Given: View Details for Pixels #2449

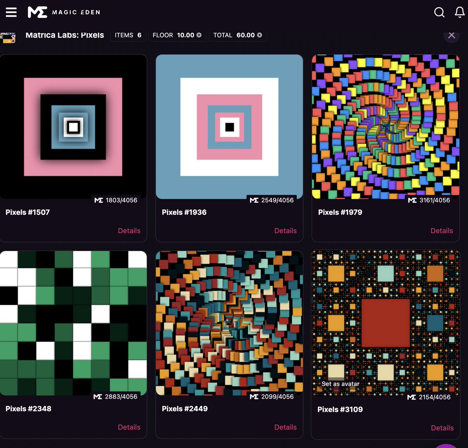Looking at the screenshot, I should [285, 427].
